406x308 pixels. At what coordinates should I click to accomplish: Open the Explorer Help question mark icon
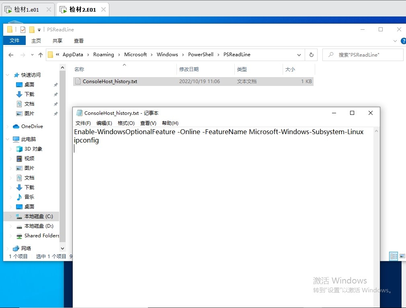403,41
